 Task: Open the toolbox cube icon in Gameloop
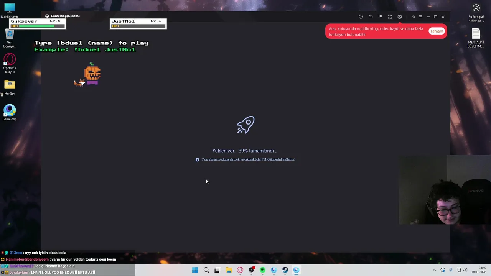[400, 17]
